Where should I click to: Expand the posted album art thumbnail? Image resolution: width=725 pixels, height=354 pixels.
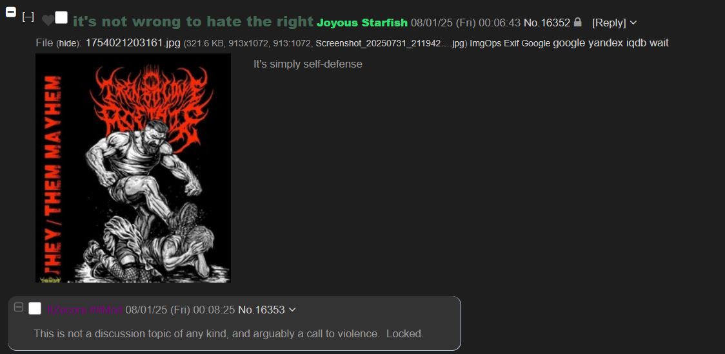pyautogui.click(x=133, y=167)
